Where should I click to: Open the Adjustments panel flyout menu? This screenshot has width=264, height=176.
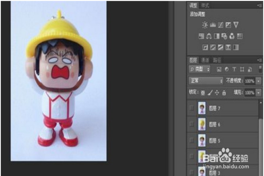point(259,5)
